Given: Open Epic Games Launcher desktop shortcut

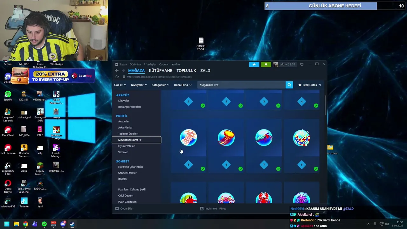Looking at the screenshot, I should point(24,186).
